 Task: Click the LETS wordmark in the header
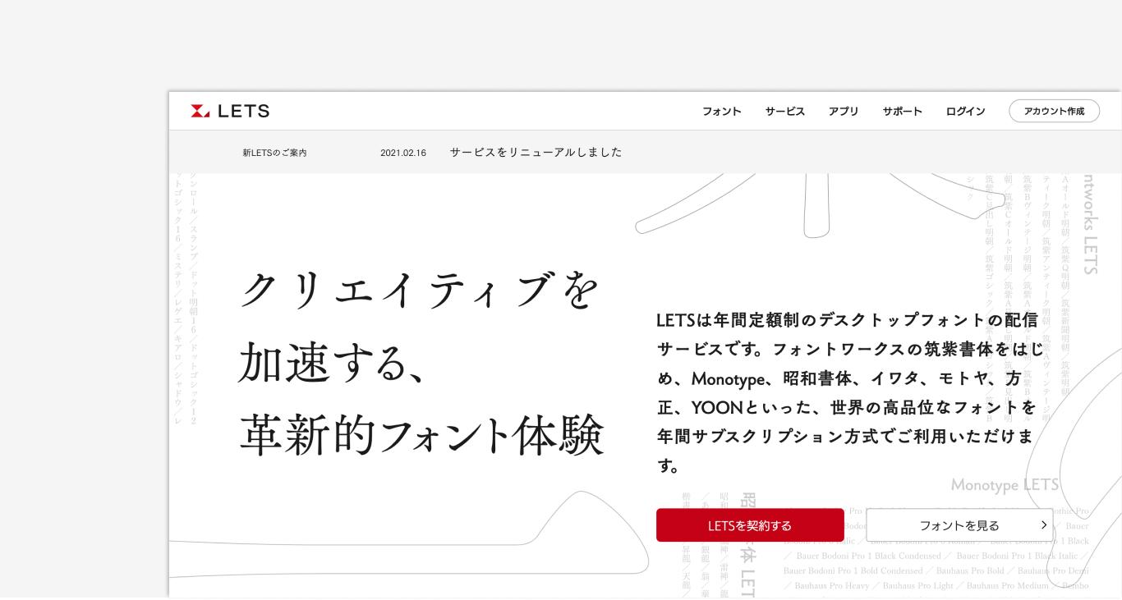245,111
